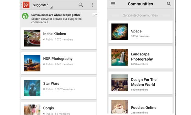Tap the Design For The Modern World thumbnail
The image size is (191, 115).
point(120,83)
